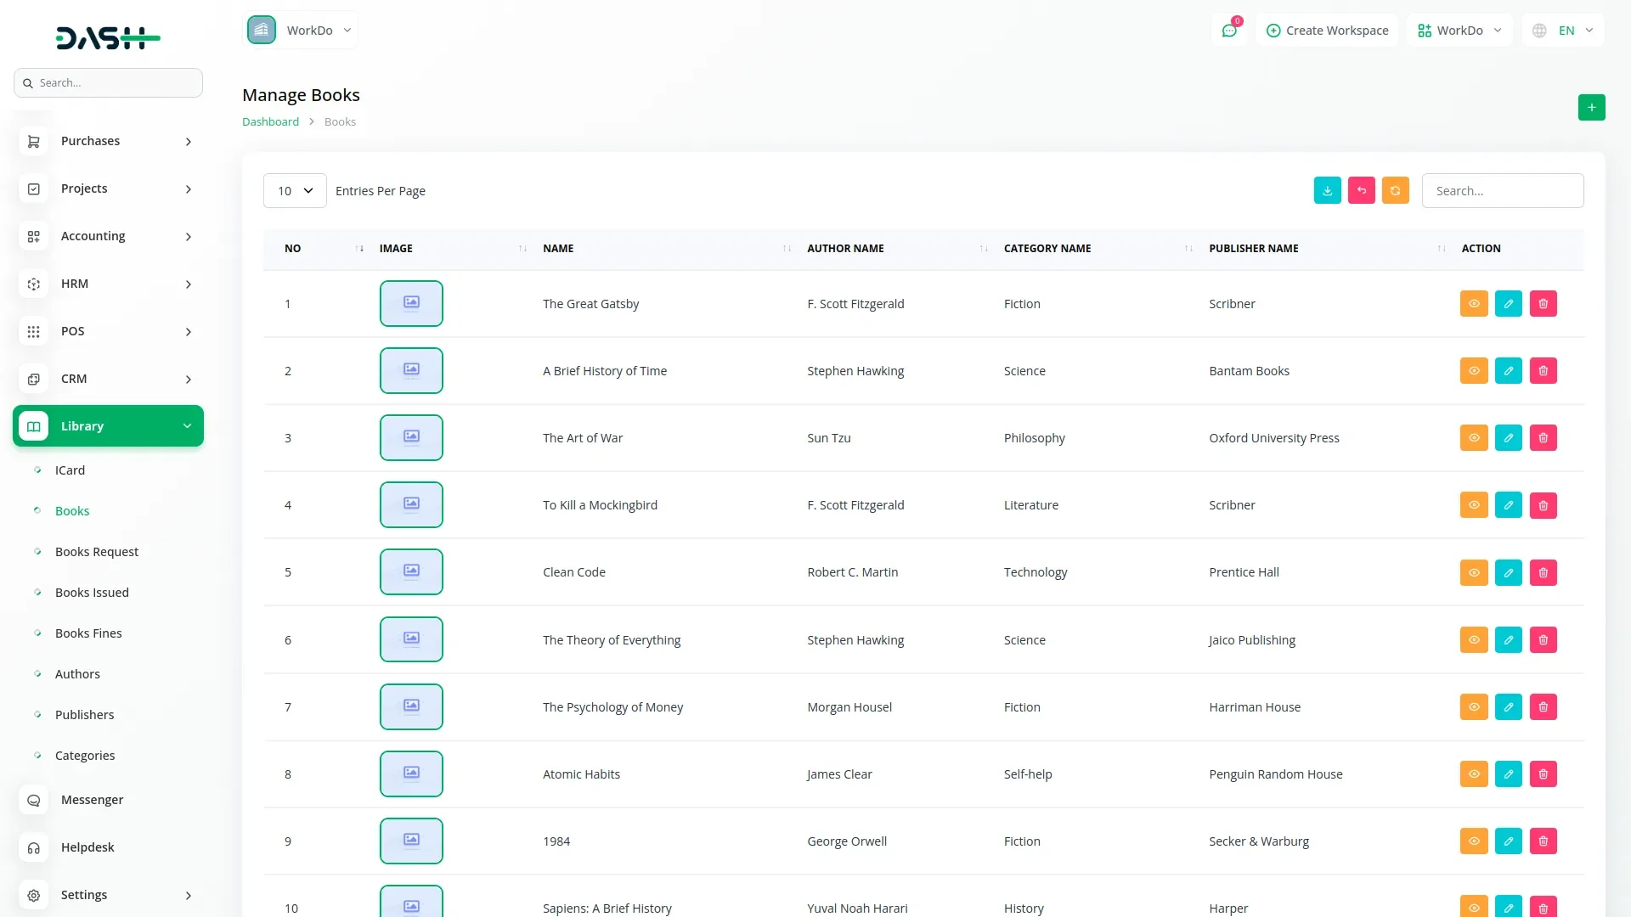Open Books Issued in Library submenu
The height and width of the screenshot is (917, 1631).
(92, 593)
